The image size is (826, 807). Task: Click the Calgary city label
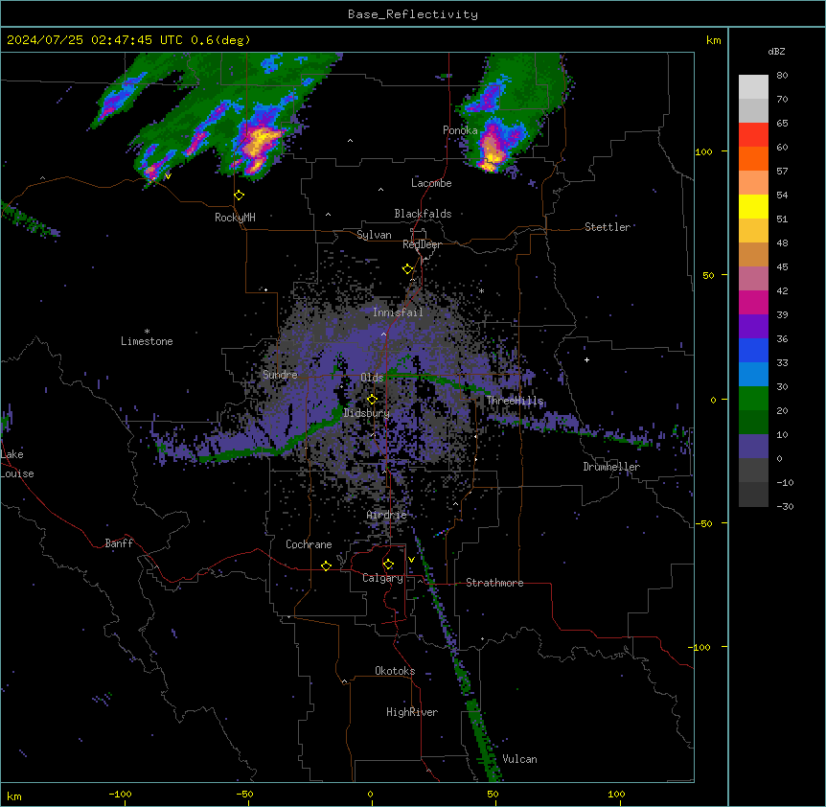point(382,578)
